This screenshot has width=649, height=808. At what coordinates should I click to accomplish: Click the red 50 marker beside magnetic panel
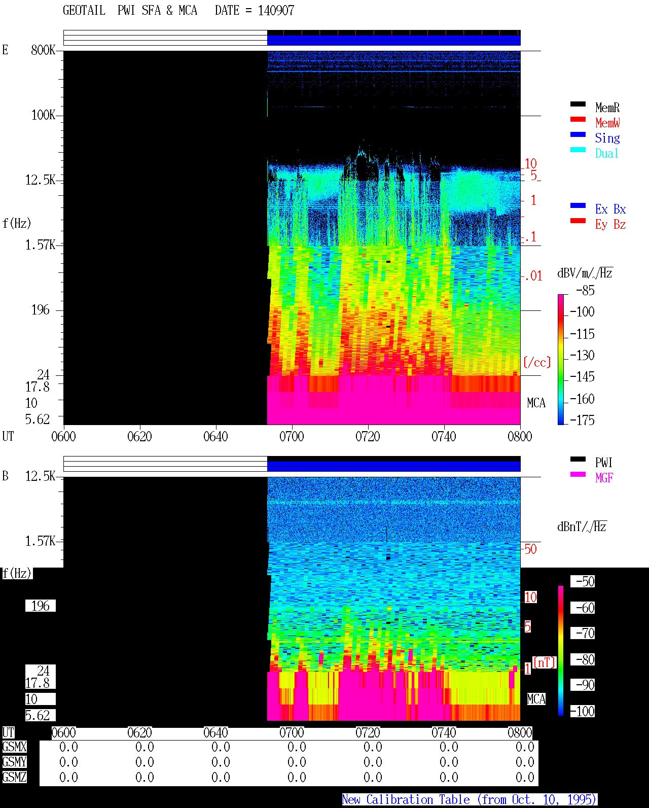click(x=530, y=549)
